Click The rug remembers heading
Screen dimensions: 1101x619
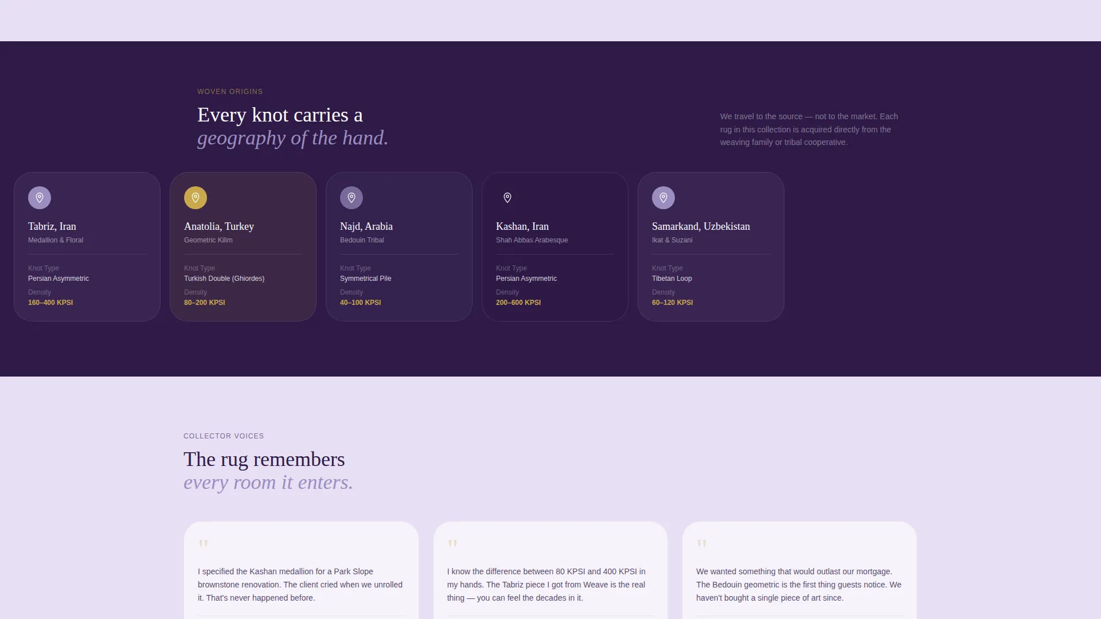pyautogui.click(x=264, y=460)
